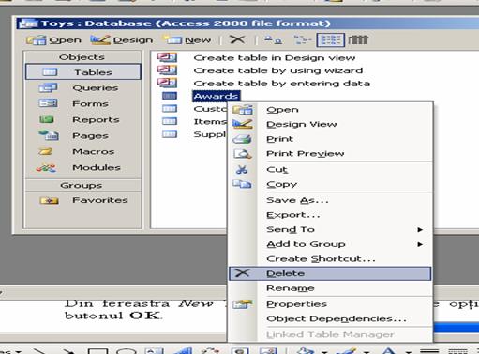Click the Open button in database toolbar
This screenshot has height=354, width=479.
tap(53, 40)
